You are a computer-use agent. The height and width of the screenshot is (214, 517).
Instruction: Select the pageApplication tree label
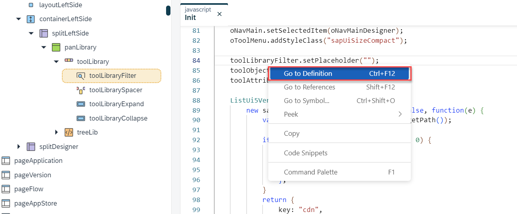coord(38,160)
